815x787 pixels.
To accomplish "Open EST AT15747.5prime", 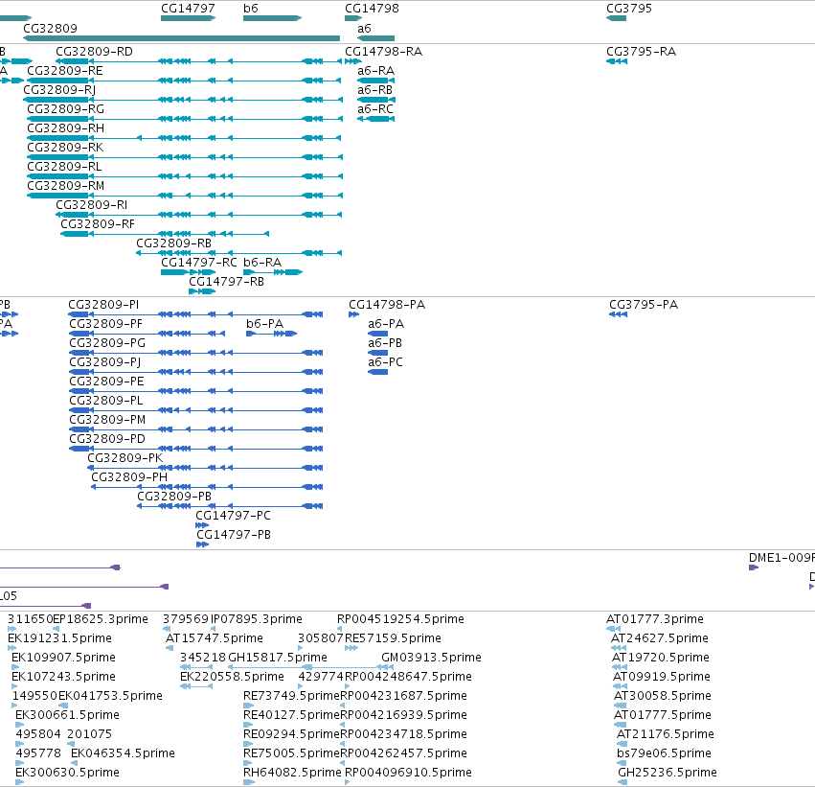I will pyautogui.click(x=215, y=638).
